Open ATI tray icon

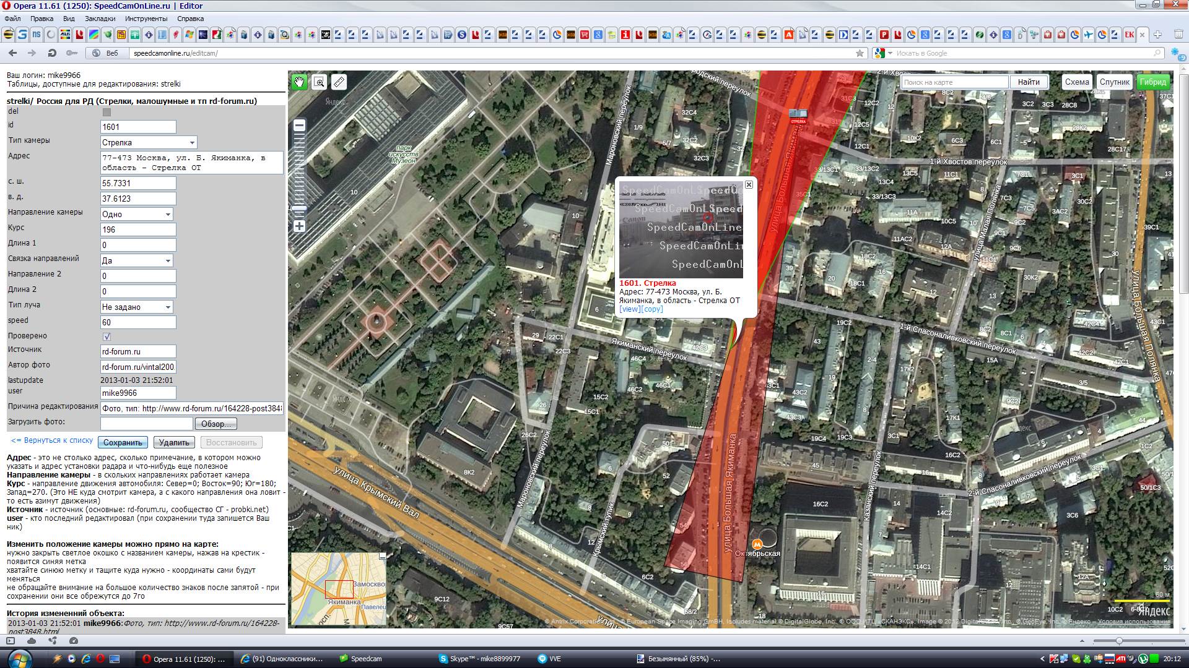pyautogui.click(x=1121, y=659)
